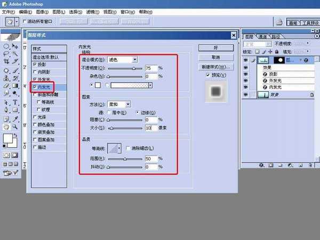Click Create new layer icon
Screen dimensions: 320x240
click(x=301, y=165)
